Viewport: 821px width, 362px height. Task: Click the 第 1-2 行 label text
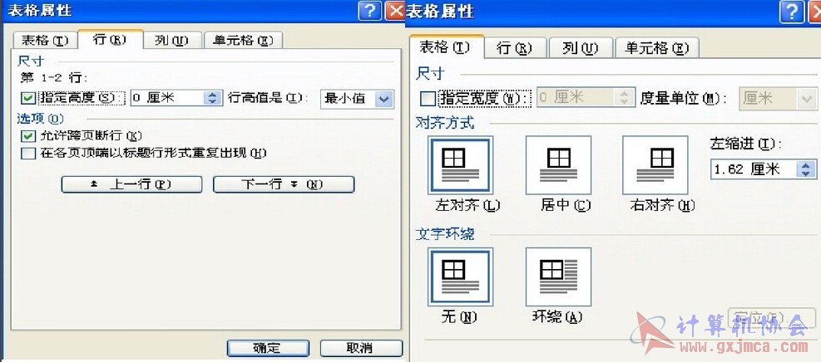pos(54,77)
